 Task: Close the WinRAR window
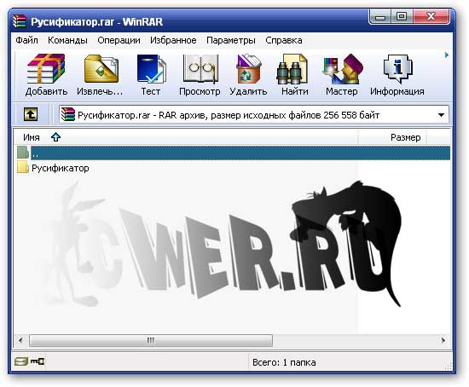[x=431, y=17]
